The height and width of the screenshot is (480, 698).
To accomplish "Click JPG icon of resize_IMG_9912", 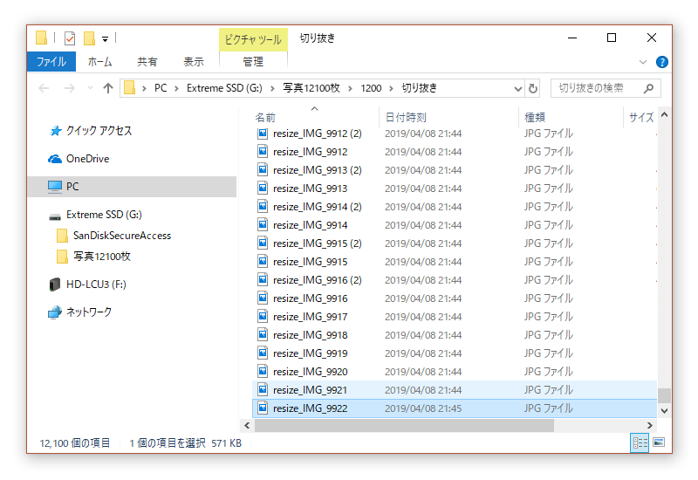I will coord(263,152).
